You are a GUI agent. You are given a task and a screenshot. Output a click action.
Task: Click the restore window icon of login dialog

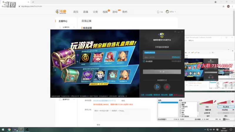coord(175,32)
